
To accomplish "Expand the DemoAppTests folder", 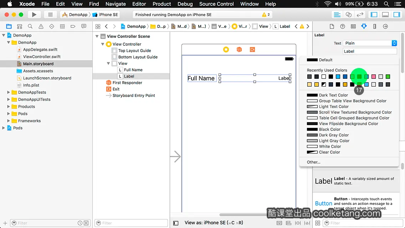I will pyautogui.click(x=8, y=92).
